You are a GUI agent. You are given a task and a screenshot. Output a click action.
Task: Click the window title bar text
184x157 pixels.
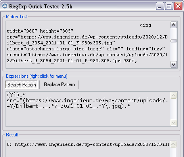(41, 6)
